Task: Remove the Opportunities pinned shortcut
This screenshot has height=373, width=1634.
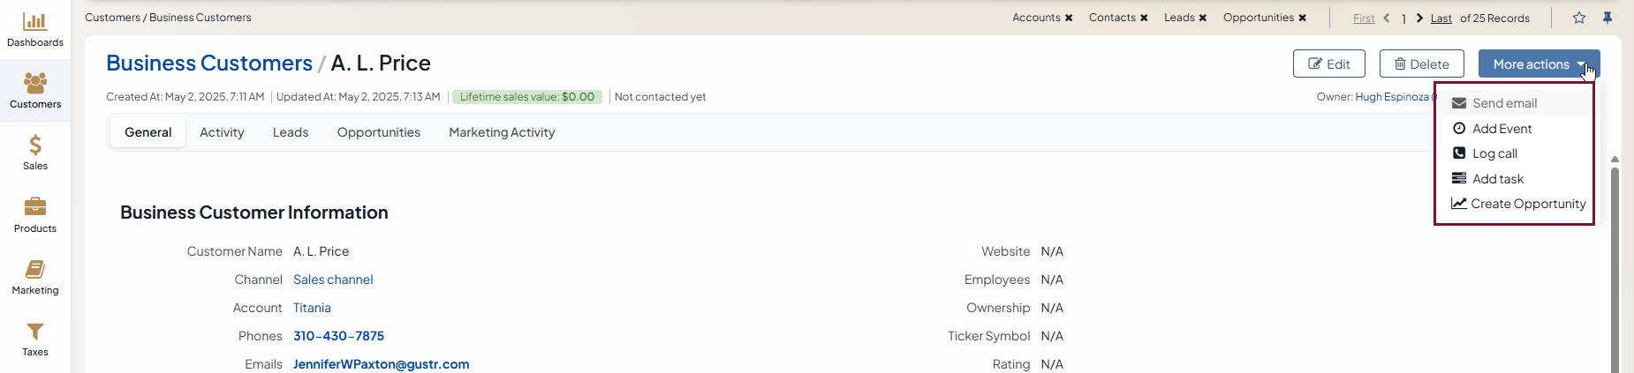Action: [1303, 18]
